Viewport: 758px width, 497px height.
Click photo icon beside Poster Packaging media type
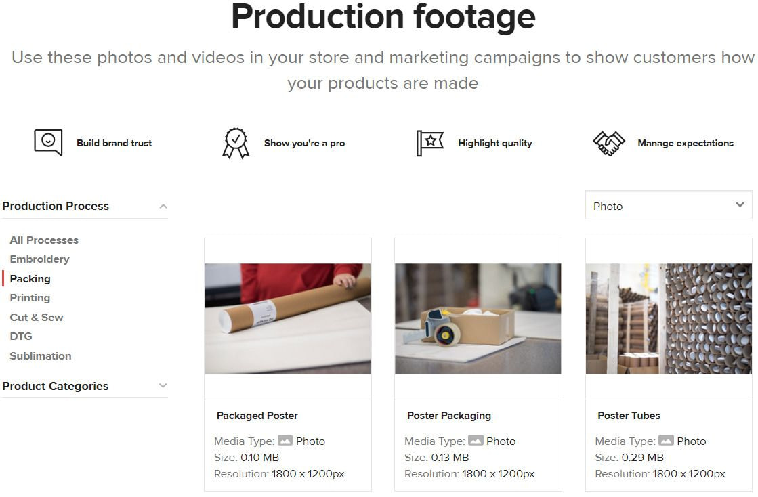[x=476, y=441]
